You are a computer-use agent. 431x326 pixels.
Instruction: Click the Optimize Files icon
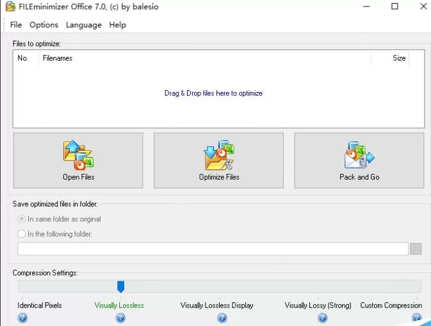click(219, 155)
